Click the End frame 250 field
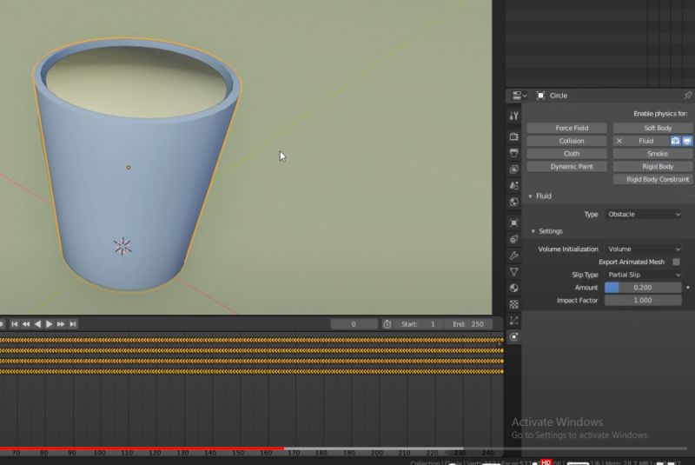 pos(468,324)
